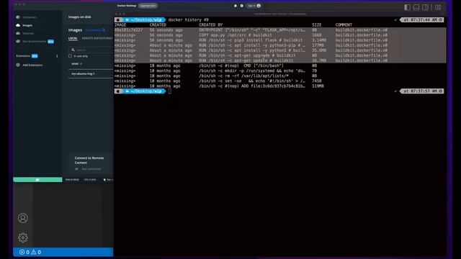The width and height of the screenshot is (461, 259).
Task: Click the image search field
Action: point(91,50)
